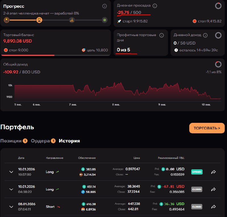Screen dimensions: 227x217
Task: Share the closed Long trade with -67.81 loss
Action: click(214, 189)
